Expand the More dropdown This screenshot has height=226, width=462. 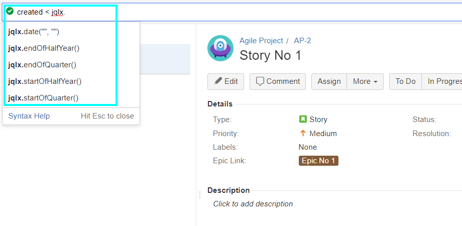click(365, 81)
